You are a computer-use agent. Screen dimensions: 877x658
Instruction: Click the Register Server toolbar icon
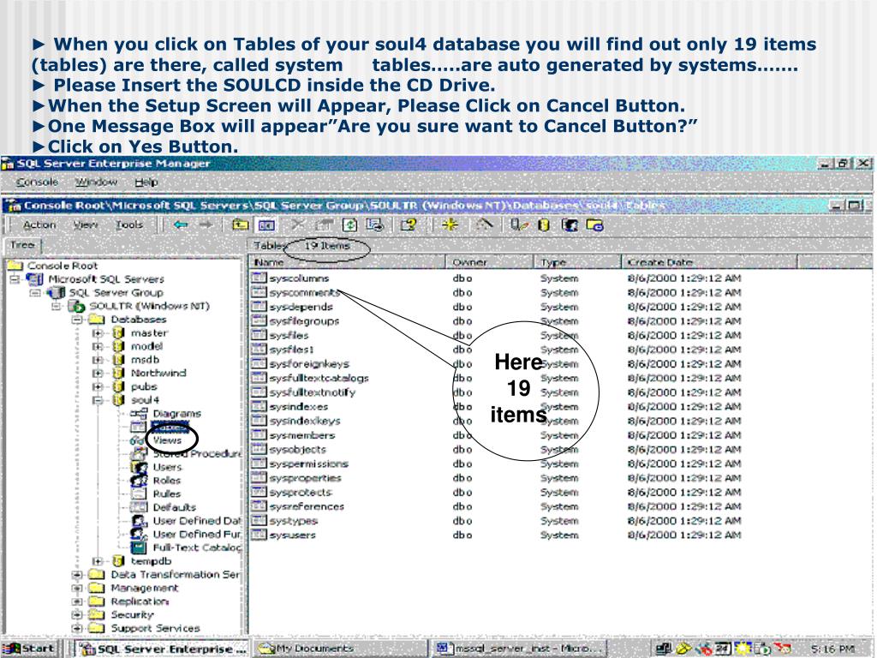518,225
